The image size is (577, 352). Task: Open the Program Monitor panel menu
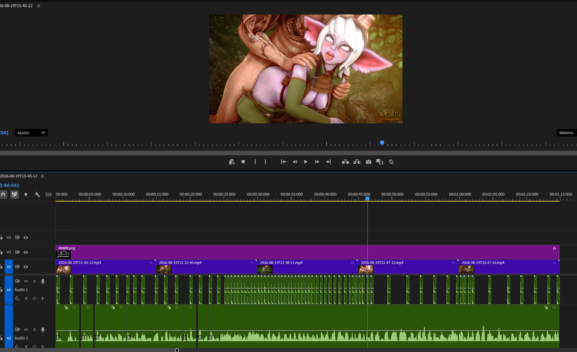tap(39, 6)
